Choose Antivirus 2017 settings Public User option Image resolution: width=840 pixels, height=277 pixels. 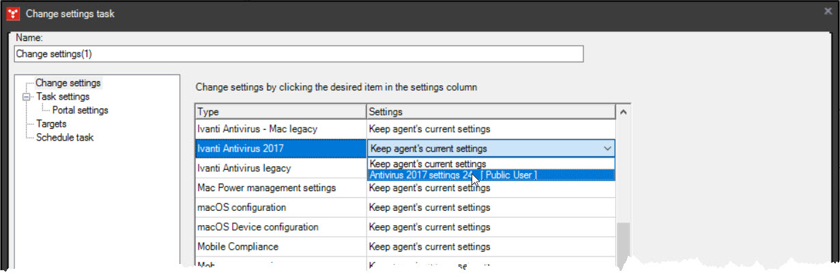[453, 175]
